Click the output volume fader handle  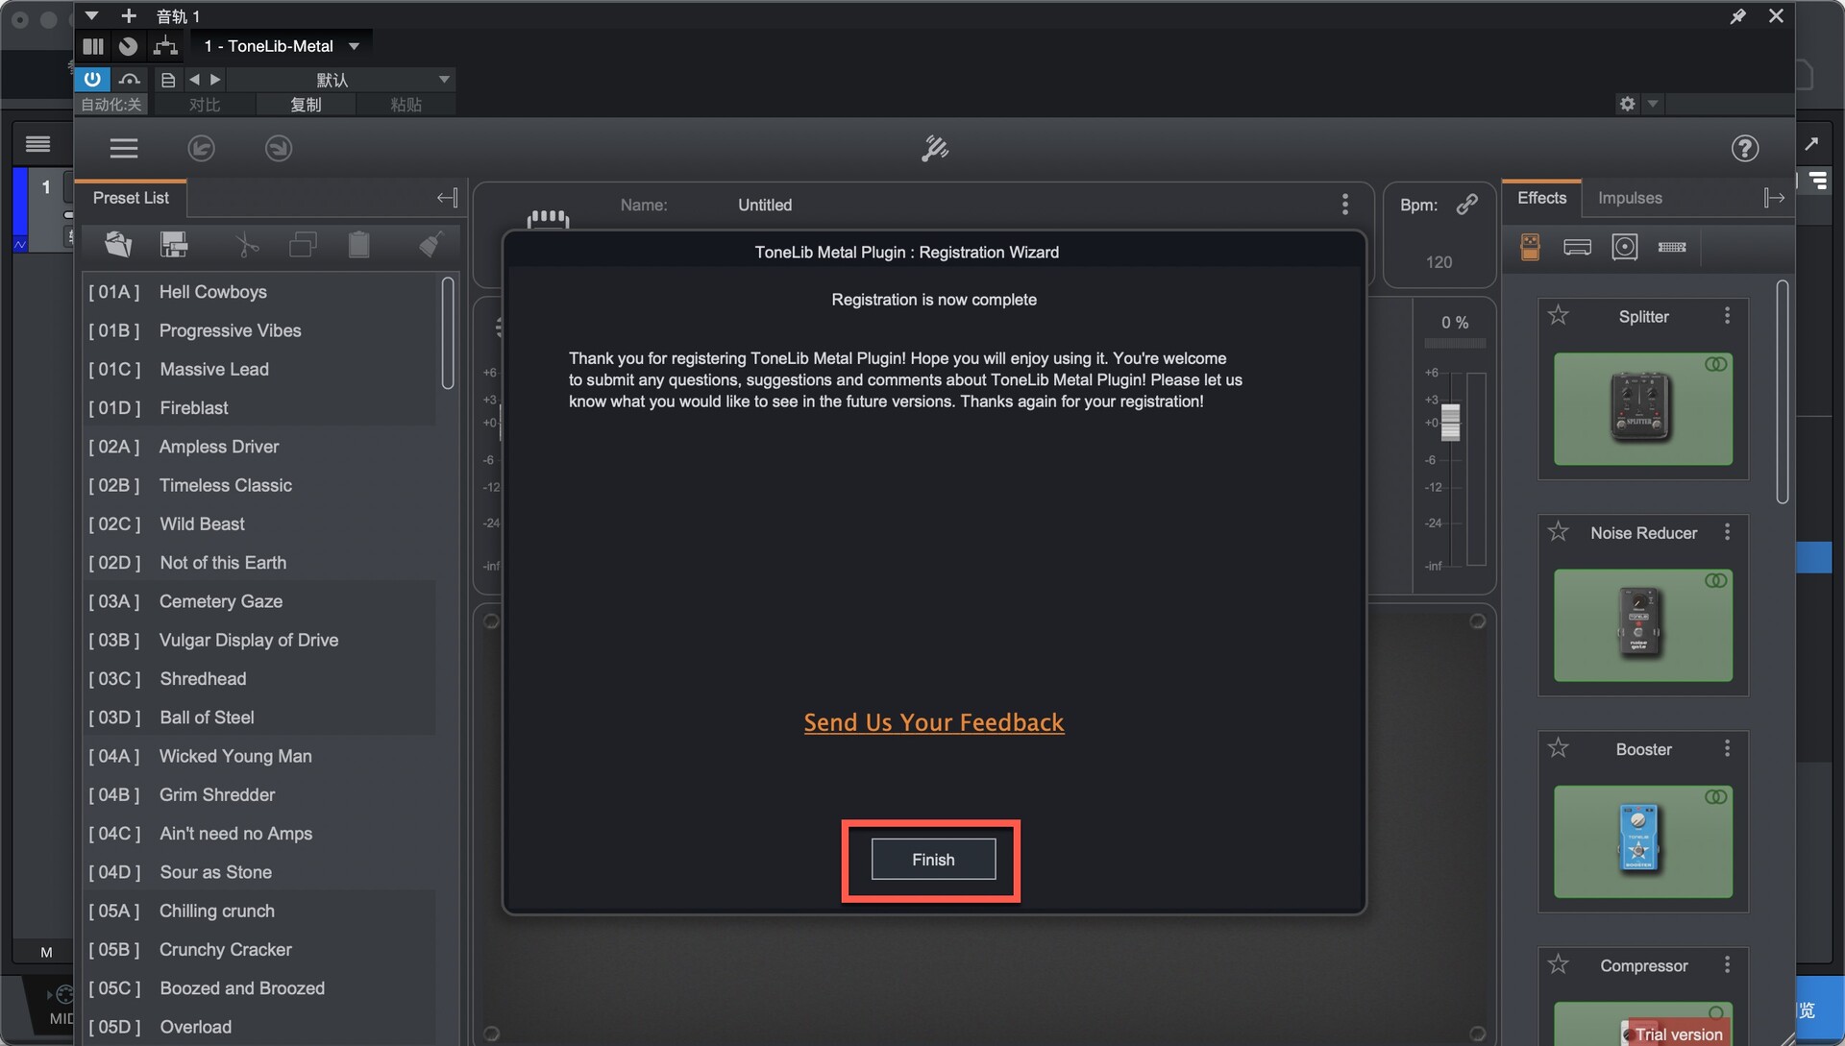[x=1450, y=422]
